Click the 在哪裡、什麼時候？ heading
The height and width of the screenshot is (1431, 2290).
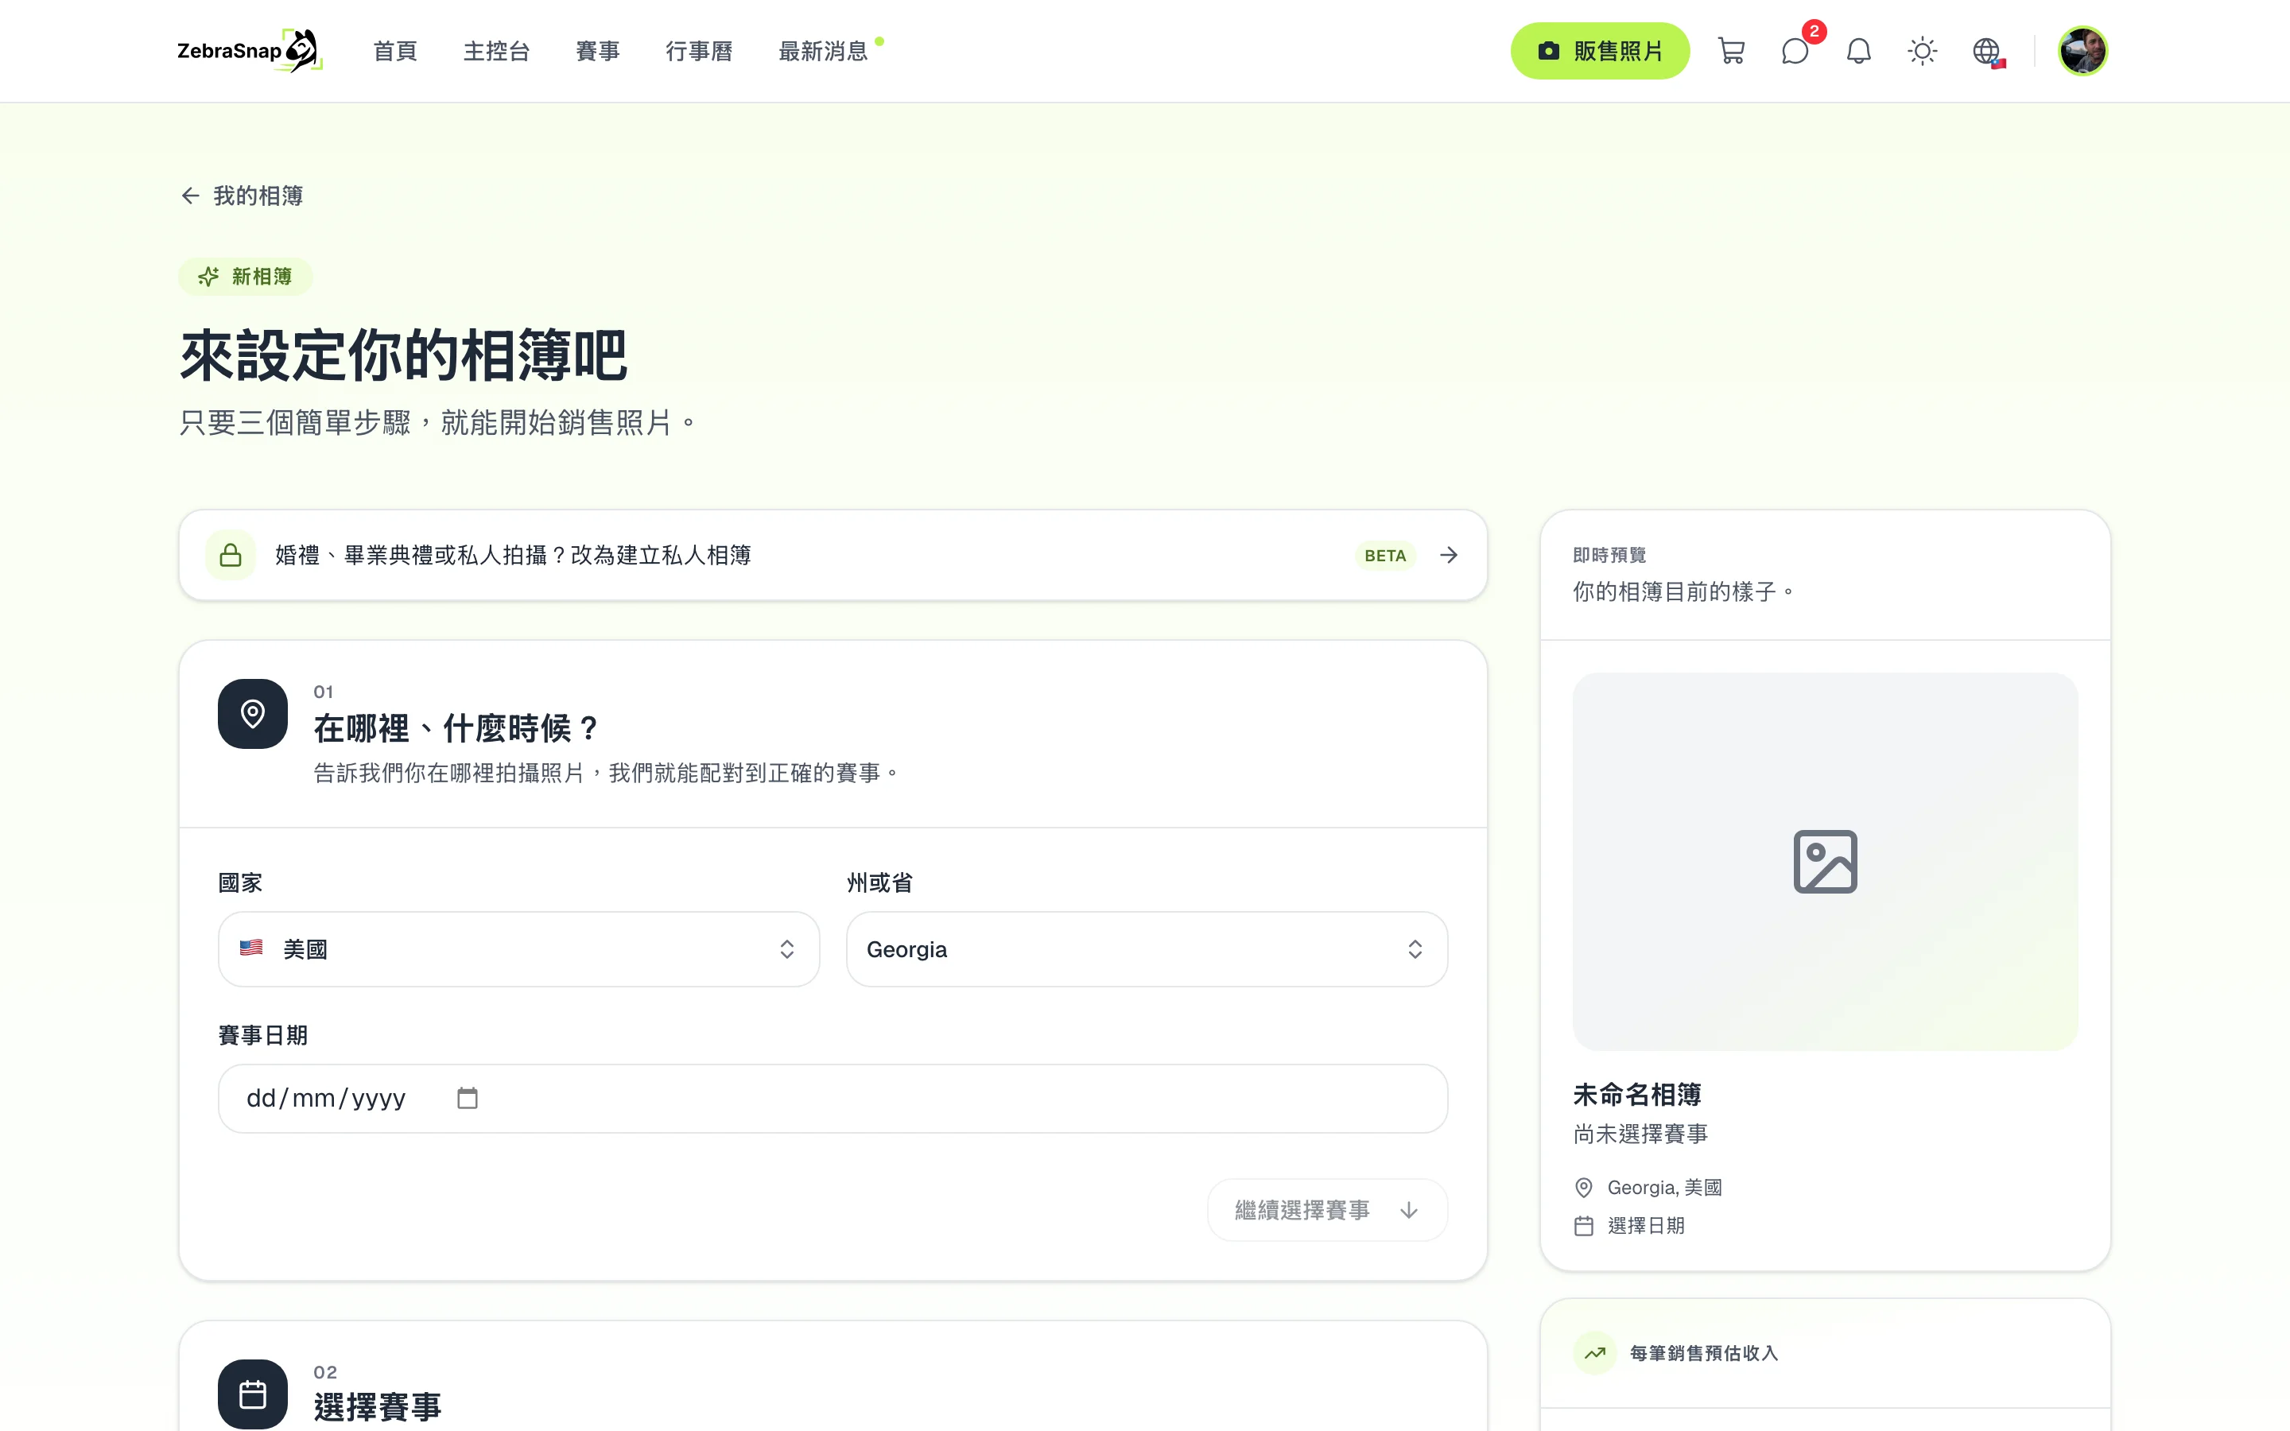point(456,729)
